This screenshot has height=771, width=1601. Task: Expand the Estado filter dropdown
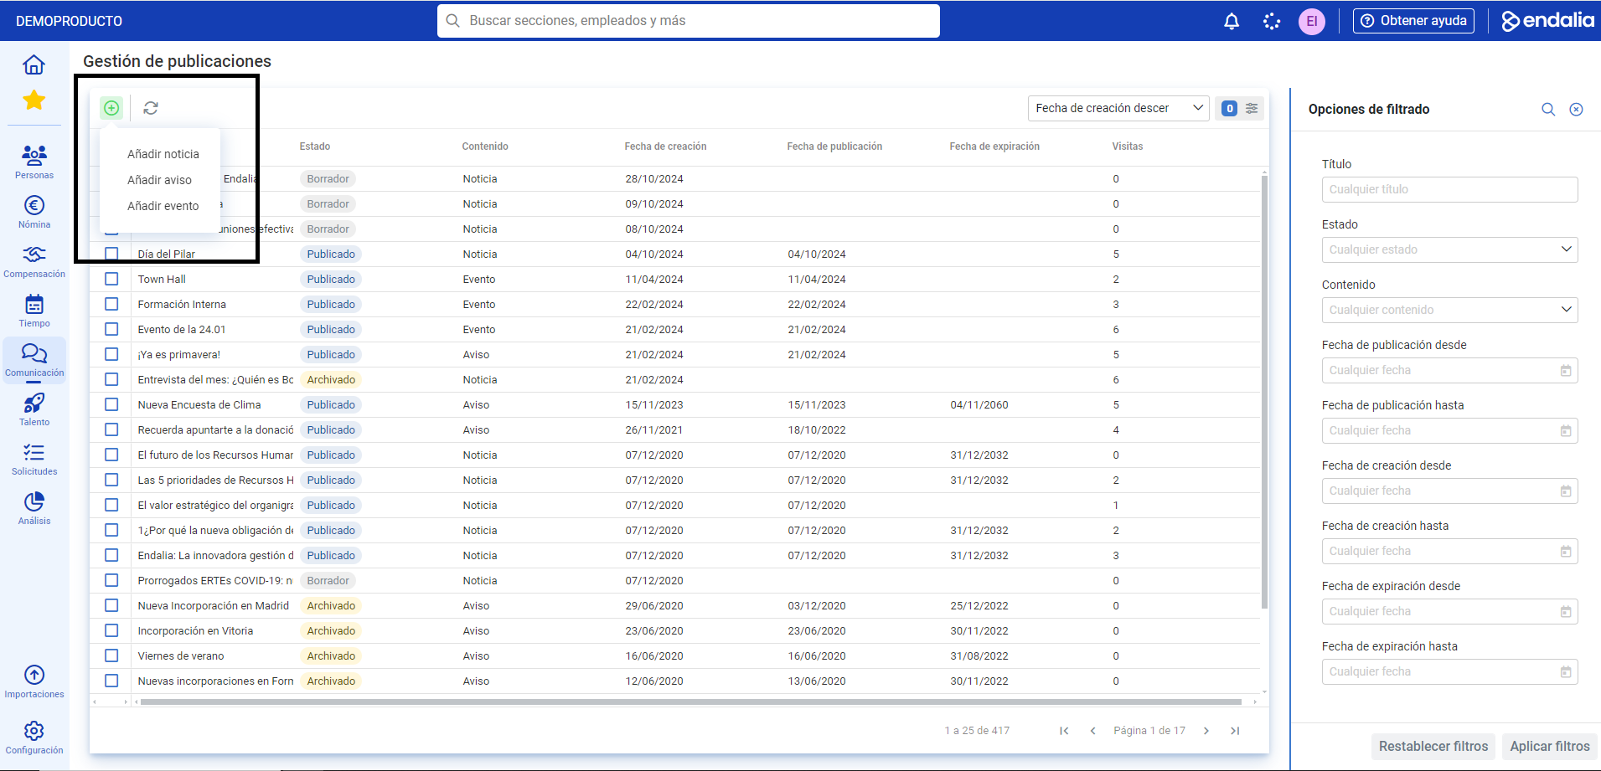tap(1449, 249)
